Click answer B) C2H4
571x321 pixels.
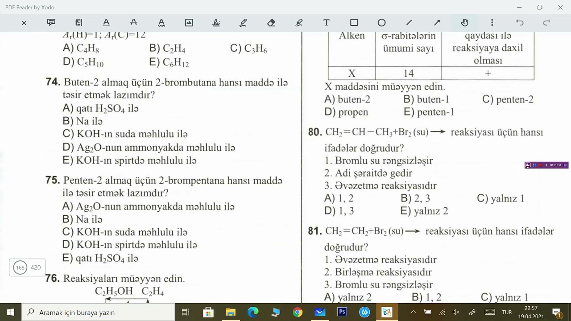click(x=167, y=49)
